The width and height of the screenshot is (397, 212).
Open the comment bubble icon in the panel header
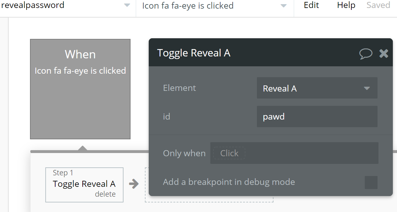pyautogui.click(x=366, y=54)
